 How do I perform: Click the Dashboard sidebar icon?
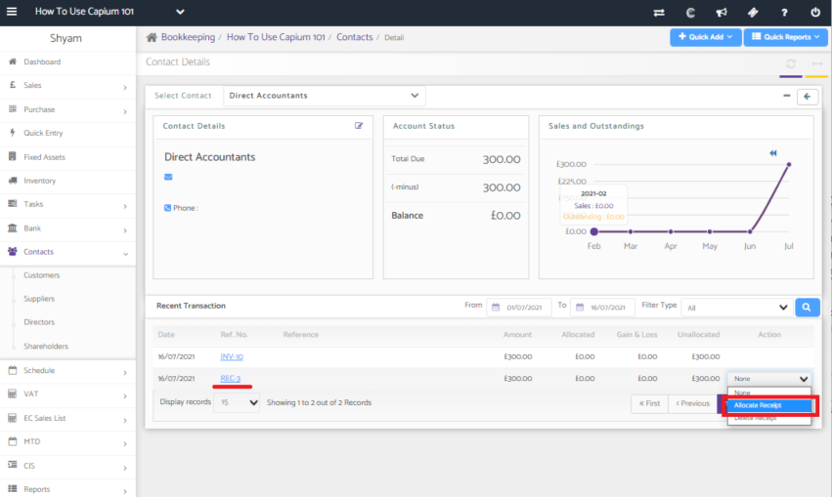coord(13,62)
